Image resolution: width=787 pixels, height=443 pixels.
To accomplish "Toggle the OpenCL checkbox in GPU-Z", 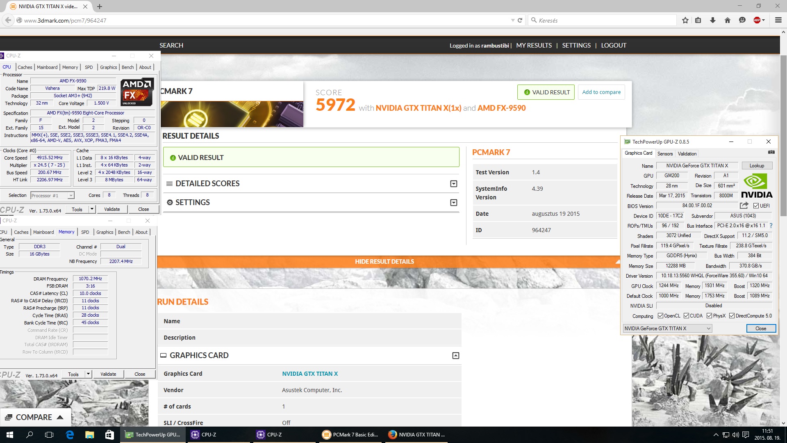I will (660, 316).
